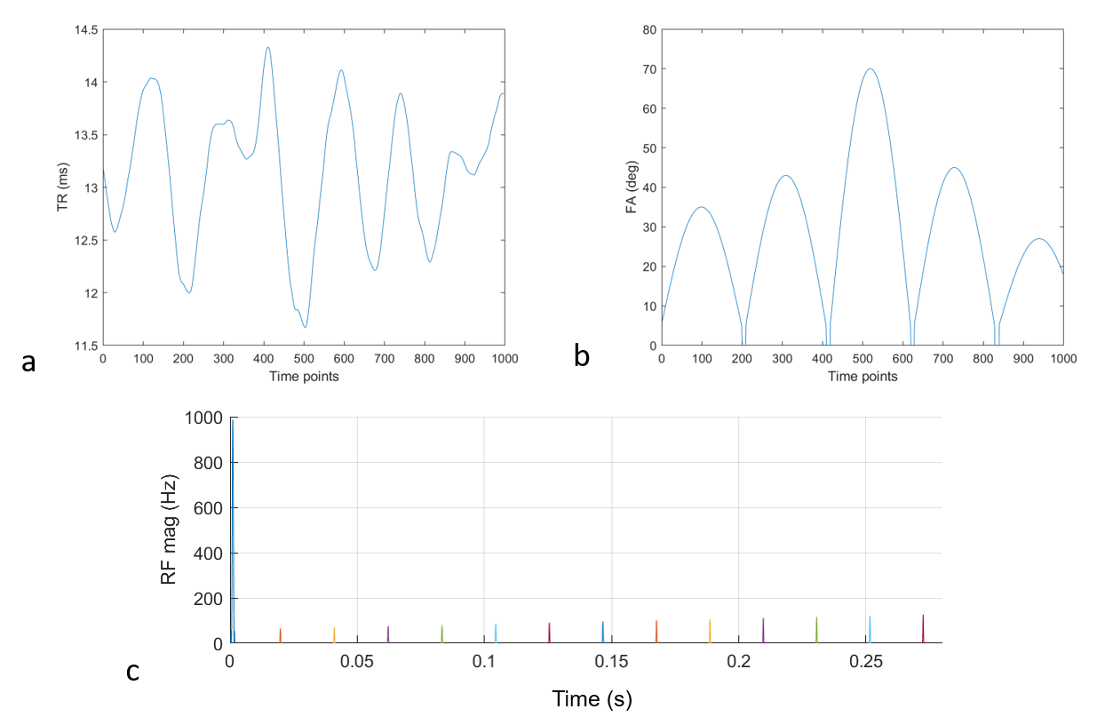Click the highest peak of the TR curve
The image size is (1113, 725).
point(267,48)
